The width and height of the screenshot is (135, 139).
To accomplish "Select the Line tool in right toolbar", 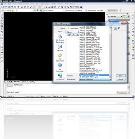I will 133,15.
